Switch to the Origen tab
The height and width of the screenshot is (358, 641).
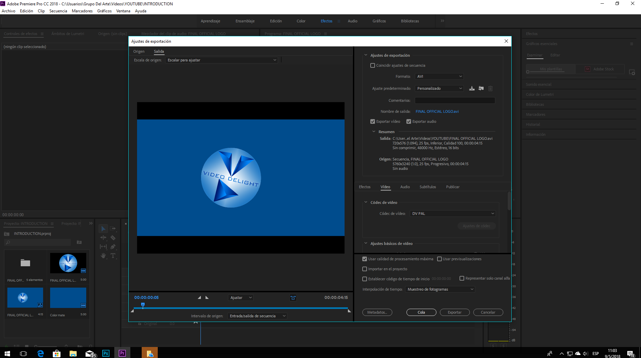(139, 51)
